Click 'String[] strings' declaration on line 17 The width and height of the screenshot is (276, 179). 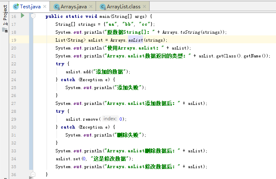click(x=75, y=24)
